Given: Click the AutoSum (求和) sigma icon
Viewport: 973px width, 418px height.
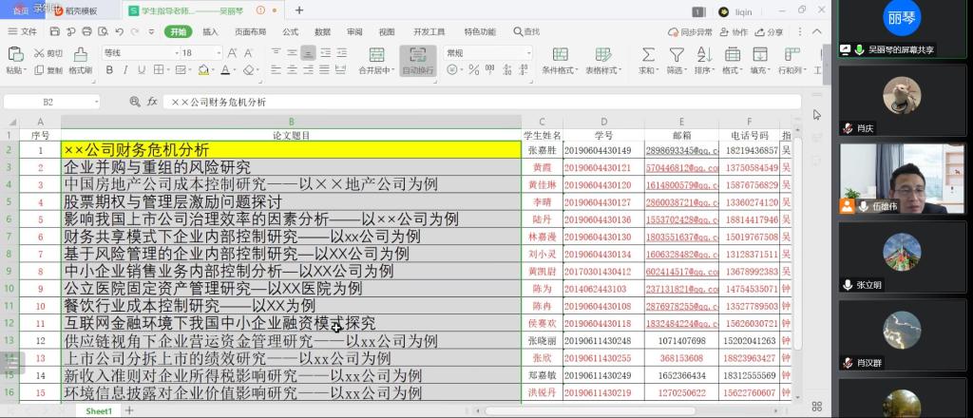Looking at the screenshot, I should tap(647, 54).
